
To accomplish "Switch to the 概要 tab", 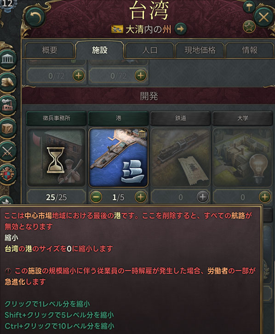I will tap(50, 50).
